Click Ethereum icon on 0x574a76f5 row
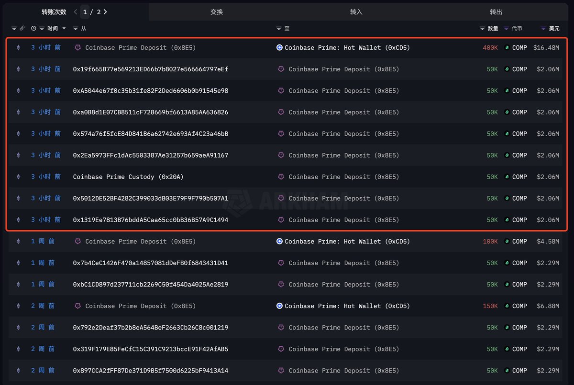Image resolution: width=574 pixels, height=385 pixels. click(x=19, y=134)
